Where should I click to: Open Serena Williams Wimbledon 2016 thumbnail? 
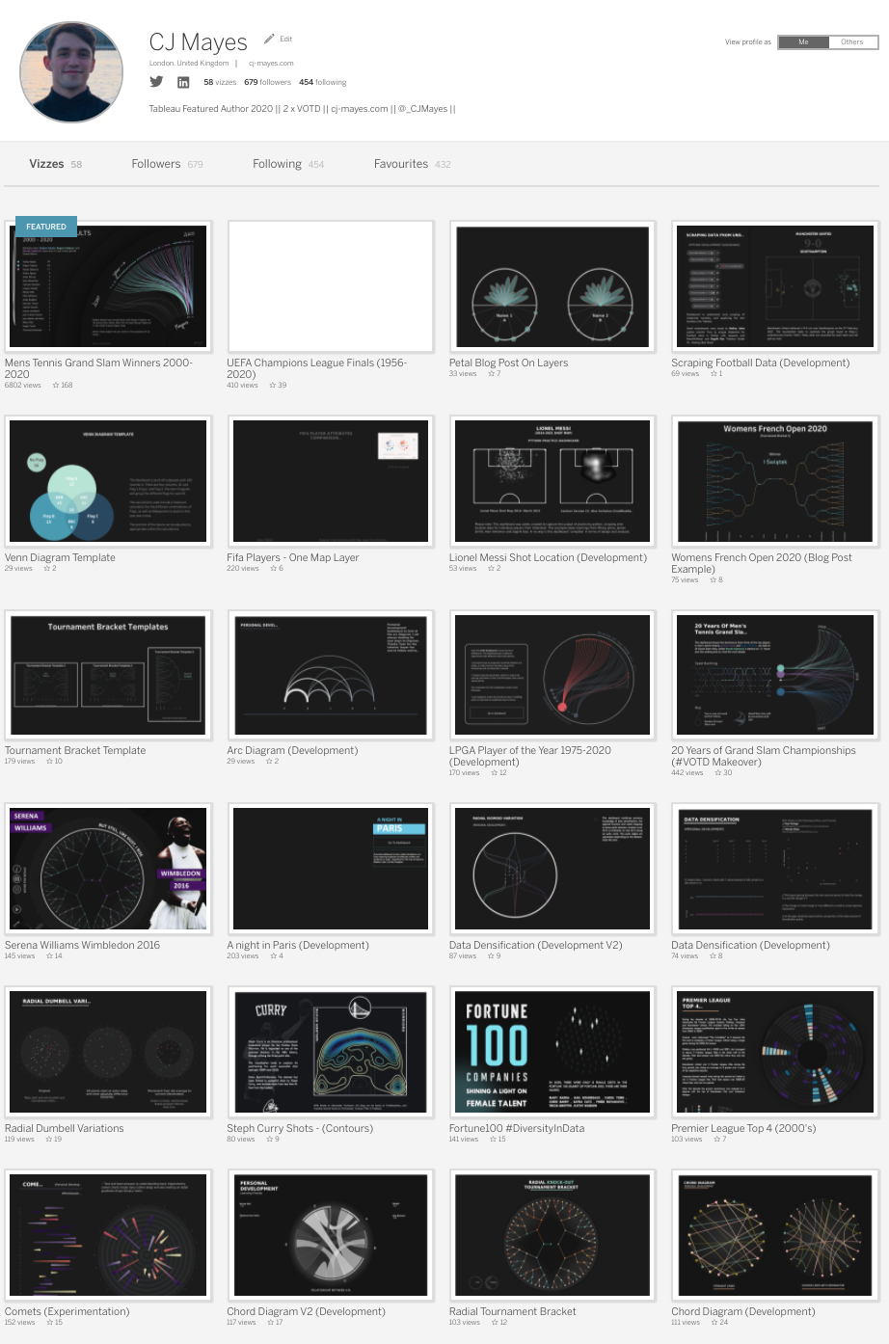[107, 869]
